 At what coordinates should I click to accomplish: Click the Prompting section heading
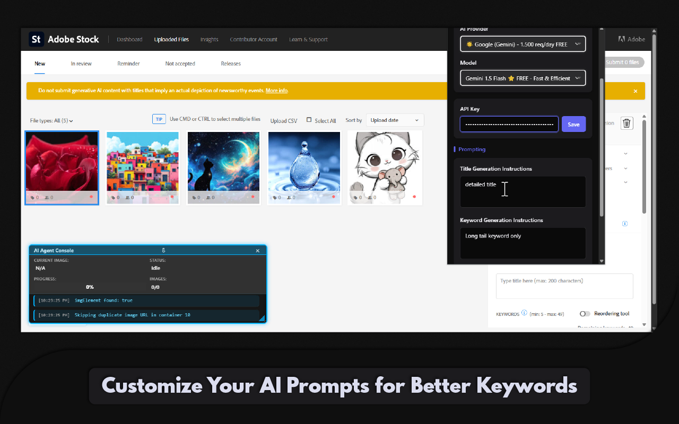tap(472, 149)
